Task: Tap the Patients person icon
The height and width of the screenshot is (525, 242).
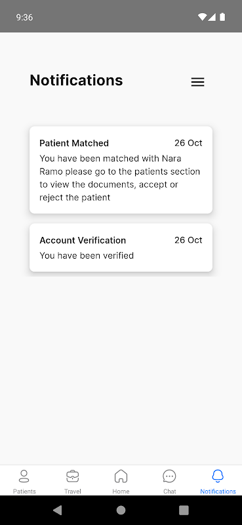Action: 24,476
